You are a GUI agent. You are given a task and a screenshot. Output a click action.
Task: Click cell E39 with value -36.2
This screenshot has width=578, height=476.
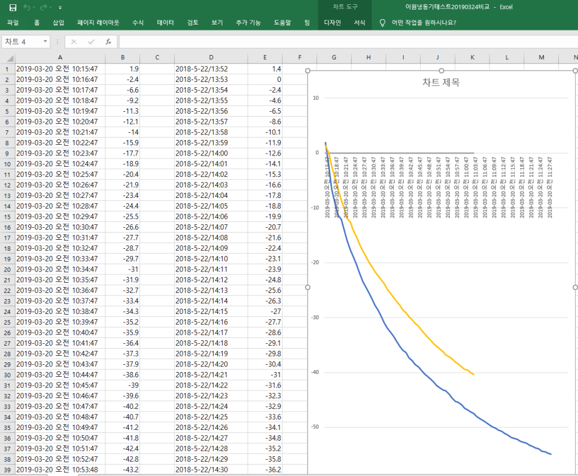pyautogui.click(x=265, y=470)
